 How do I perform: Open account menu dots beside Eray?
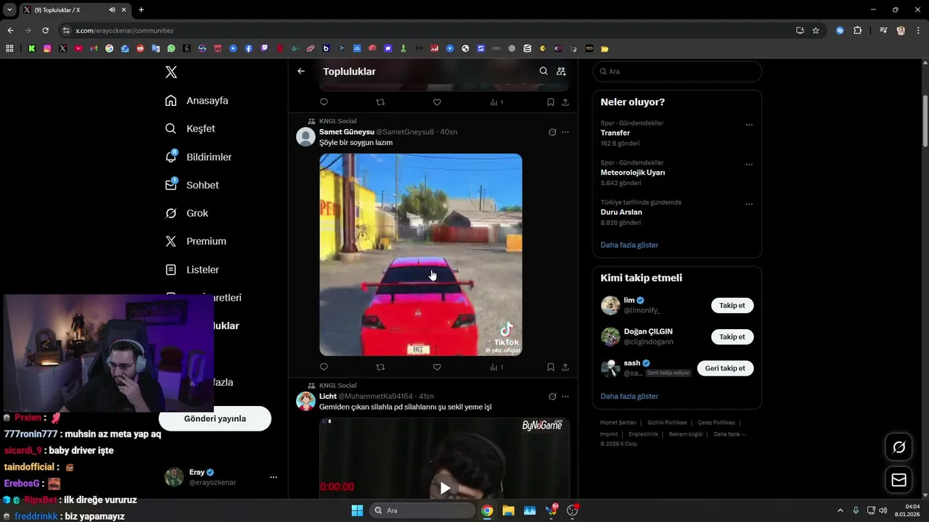pos(274,477)
